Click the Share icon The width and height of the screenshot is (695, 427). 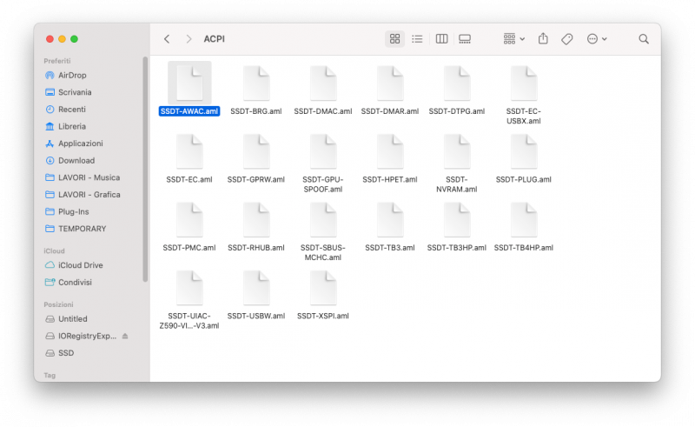[x=543, y=38]
